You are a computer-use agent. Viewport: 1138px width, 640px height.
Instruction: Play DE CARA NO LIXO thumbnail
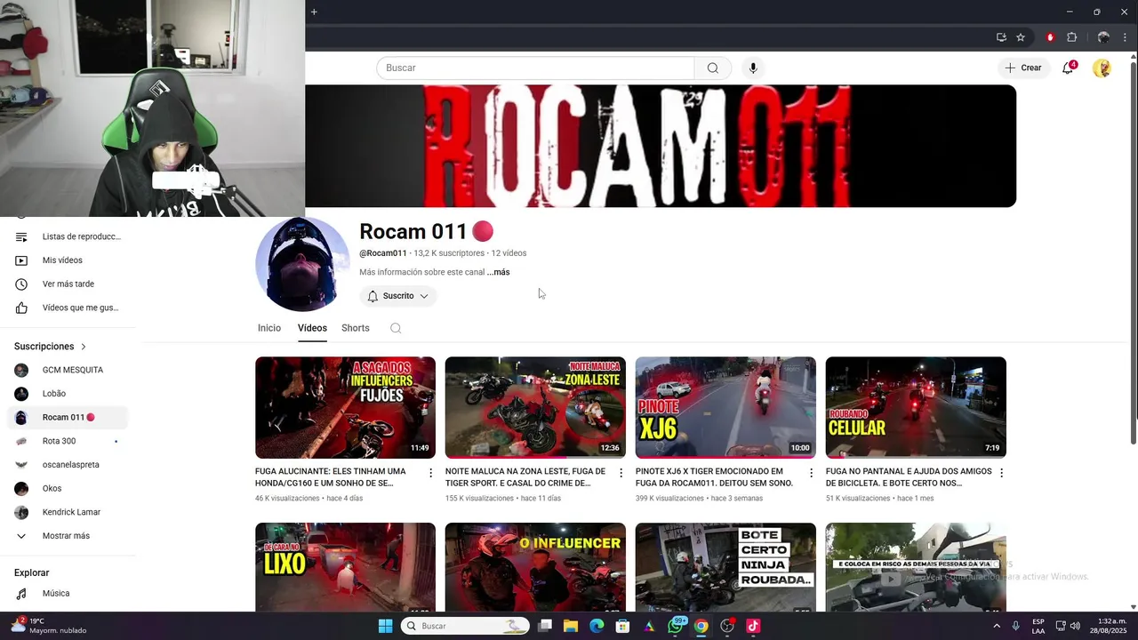pos(345,567)
